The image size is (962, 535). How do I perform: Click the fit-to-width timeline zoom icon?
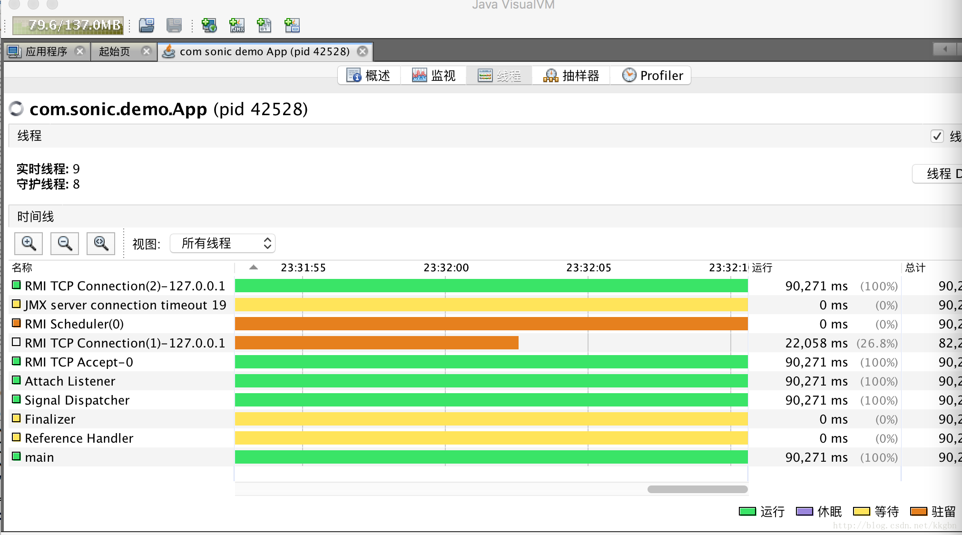pyautogui.click(x=101, y=244)
